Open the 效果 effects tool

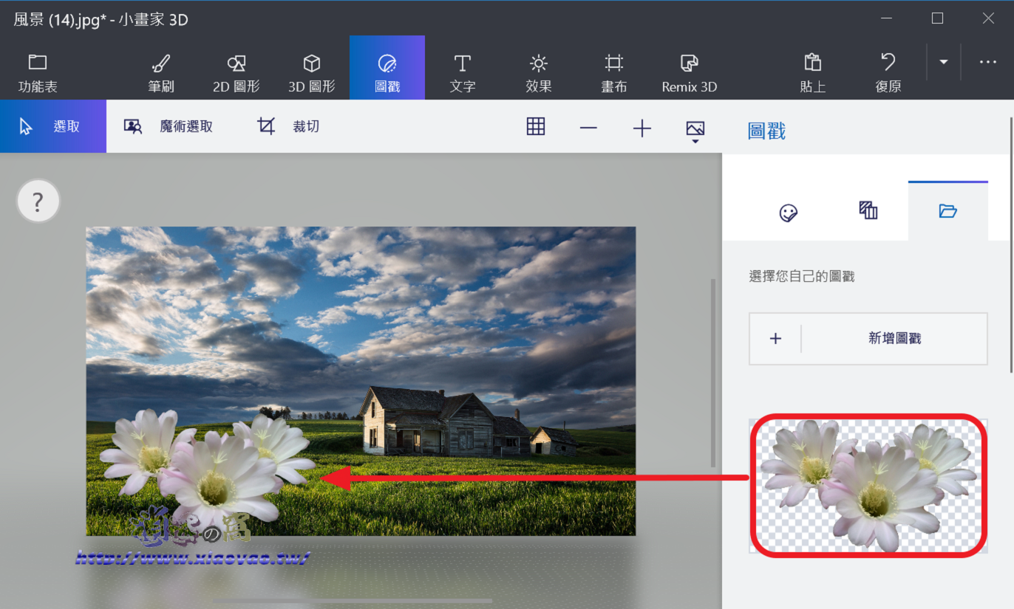539,72
